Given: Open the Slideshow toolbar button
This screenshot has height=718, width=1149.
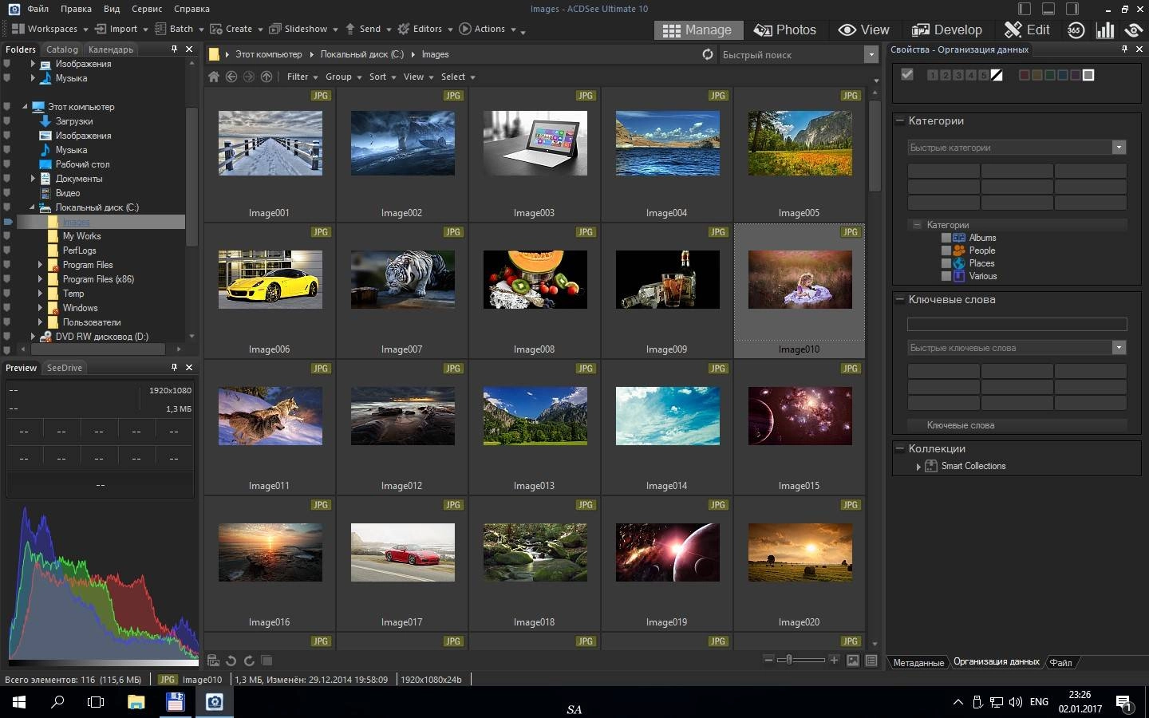Looking at the screenshot, I should click(x=304, y=29).
